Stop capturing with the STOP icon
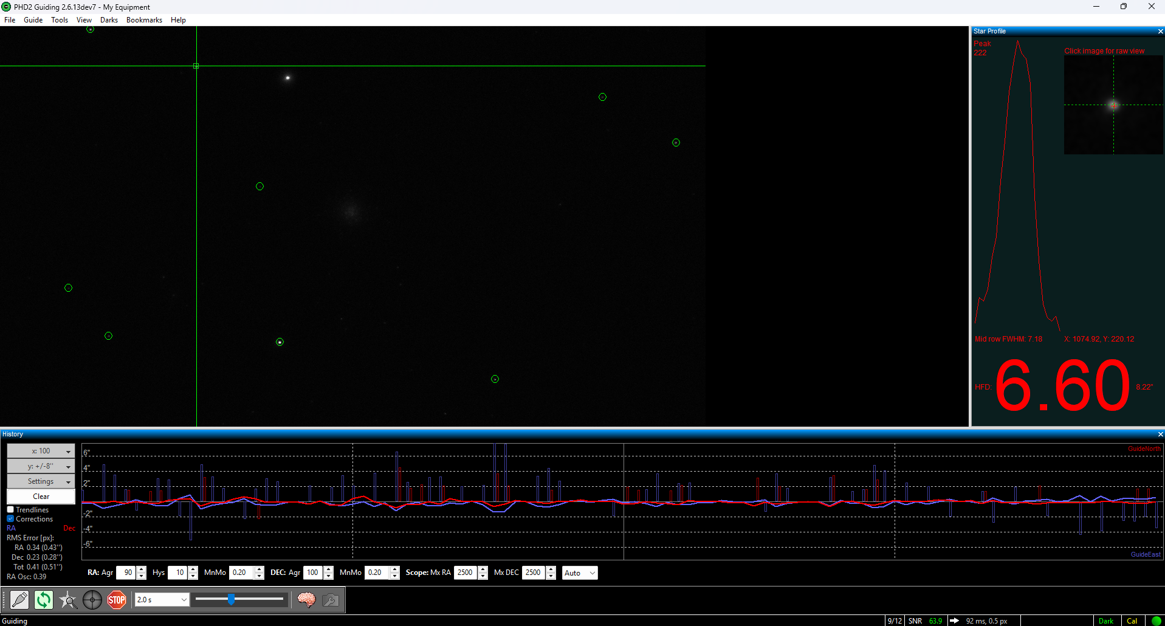The image size is (1165, 626). click(116, 600)
